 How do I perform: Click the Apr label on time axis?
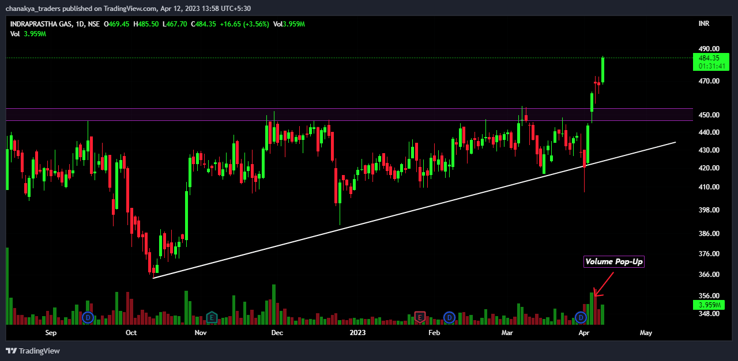584,333
